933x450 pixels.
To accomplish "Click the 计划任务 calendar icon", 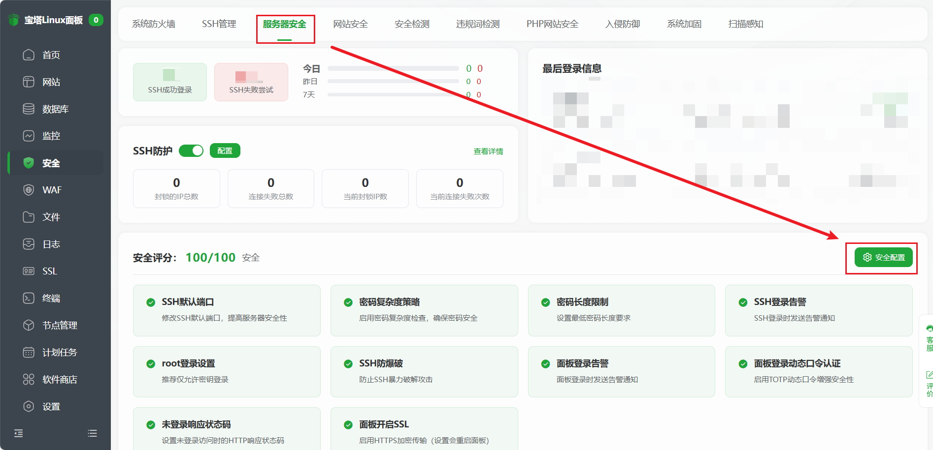I will (x=29, y=352).
